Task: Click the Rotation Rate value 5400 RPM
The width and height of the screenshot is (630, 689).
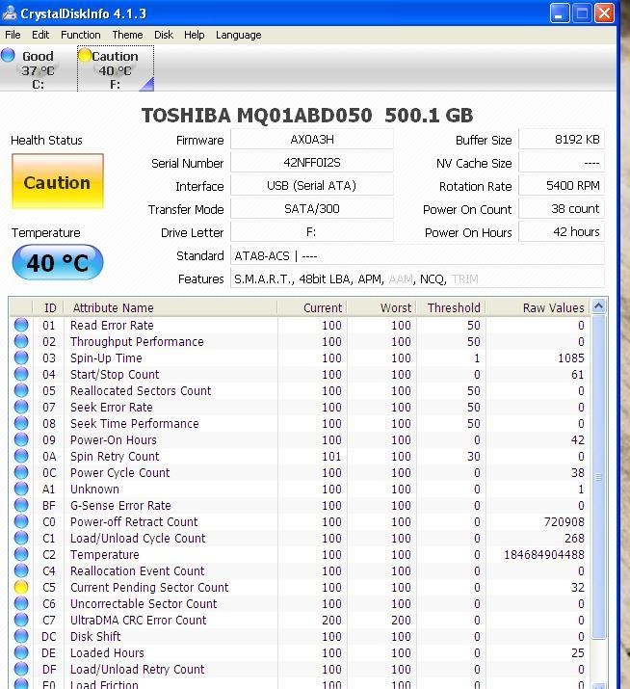Action: [562, 186]
